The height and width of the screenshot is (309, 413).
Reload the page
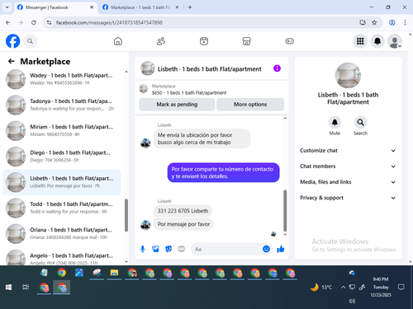pyautogui.click(x=34, y=22)
